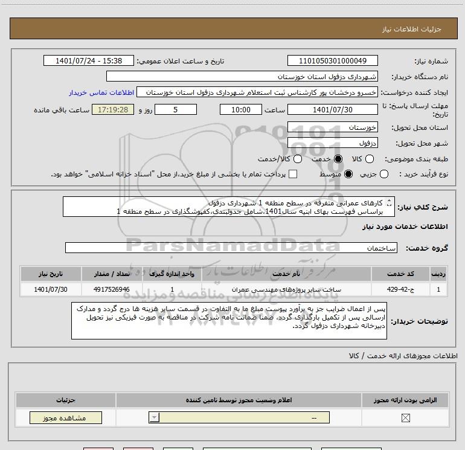
Task: Toggle the الزامی بودن ارائه مجوز checkbox
Action: (x=405, y=418)
